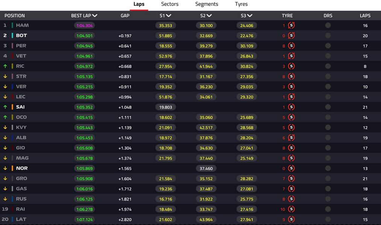Click GAS's soft tyre icon
381x225 pixels.
pyautogui.click(x=291, y=189)
